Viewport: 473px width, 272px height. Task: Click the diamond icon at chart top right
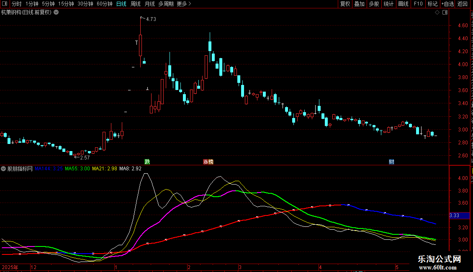[x=437, y=13]
